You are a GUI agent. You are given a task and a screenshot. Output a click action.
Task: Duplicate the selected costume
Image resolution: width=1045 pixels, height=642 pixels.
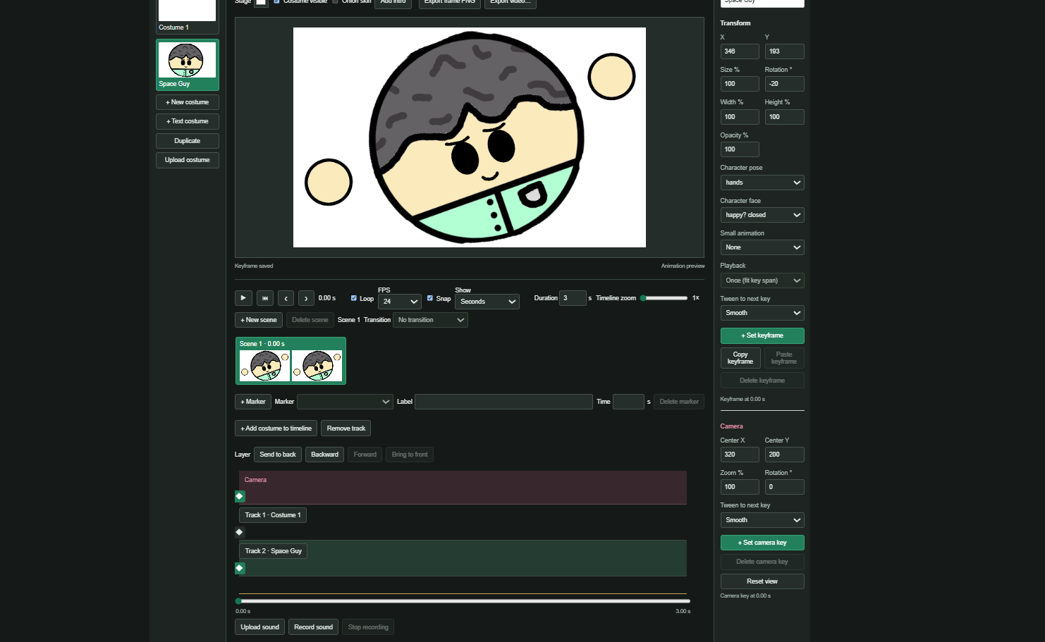188,141
